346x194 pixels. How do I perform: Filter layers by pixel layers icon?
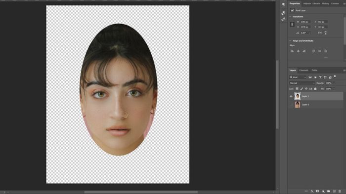pos(310,77)
